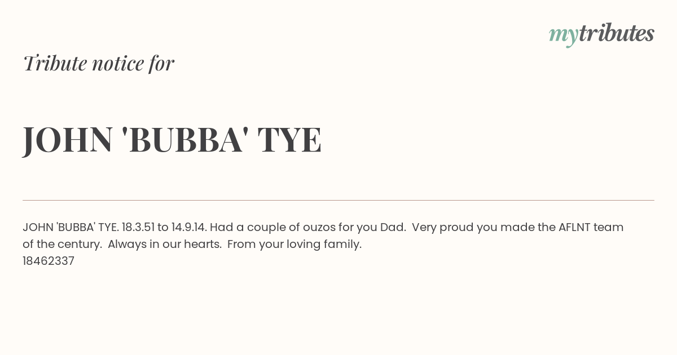Screen dimensions: 677x355
Task: Select the "Tribute notice for" heading
Action: pyautogui.click(x=98, y=63)
